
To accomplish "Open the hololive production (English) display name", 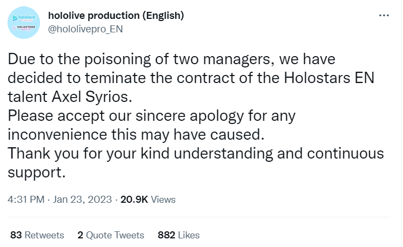I will [x=116, y=16].
